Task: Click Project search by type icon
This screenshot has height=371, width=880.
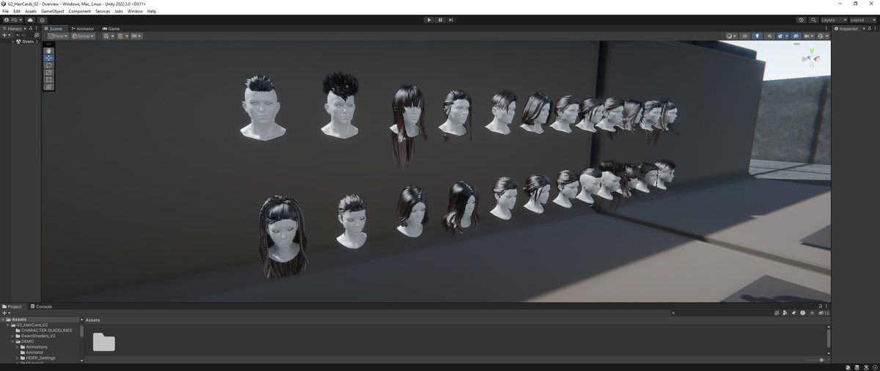Action: [x=785, y=313]
